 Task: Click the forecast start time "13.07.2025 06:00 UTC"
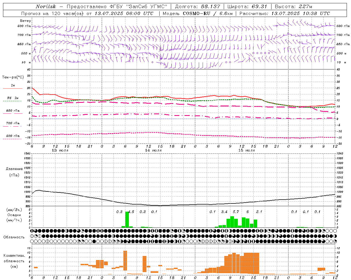click(x=124, y=13)
